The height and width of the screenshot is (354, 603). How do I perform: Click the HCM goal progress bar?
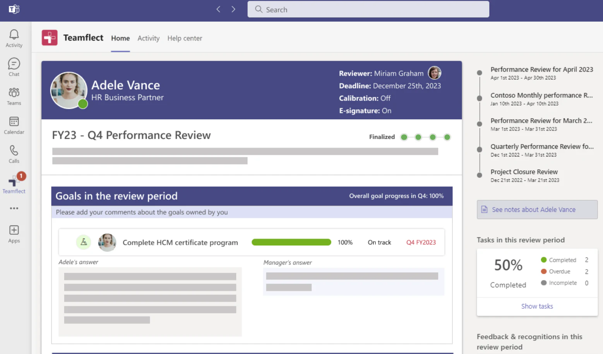(x=291, y=242)
